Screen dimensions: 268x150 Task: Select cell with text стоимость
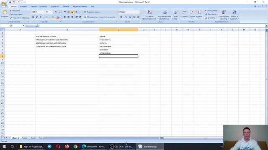(119, 40)
